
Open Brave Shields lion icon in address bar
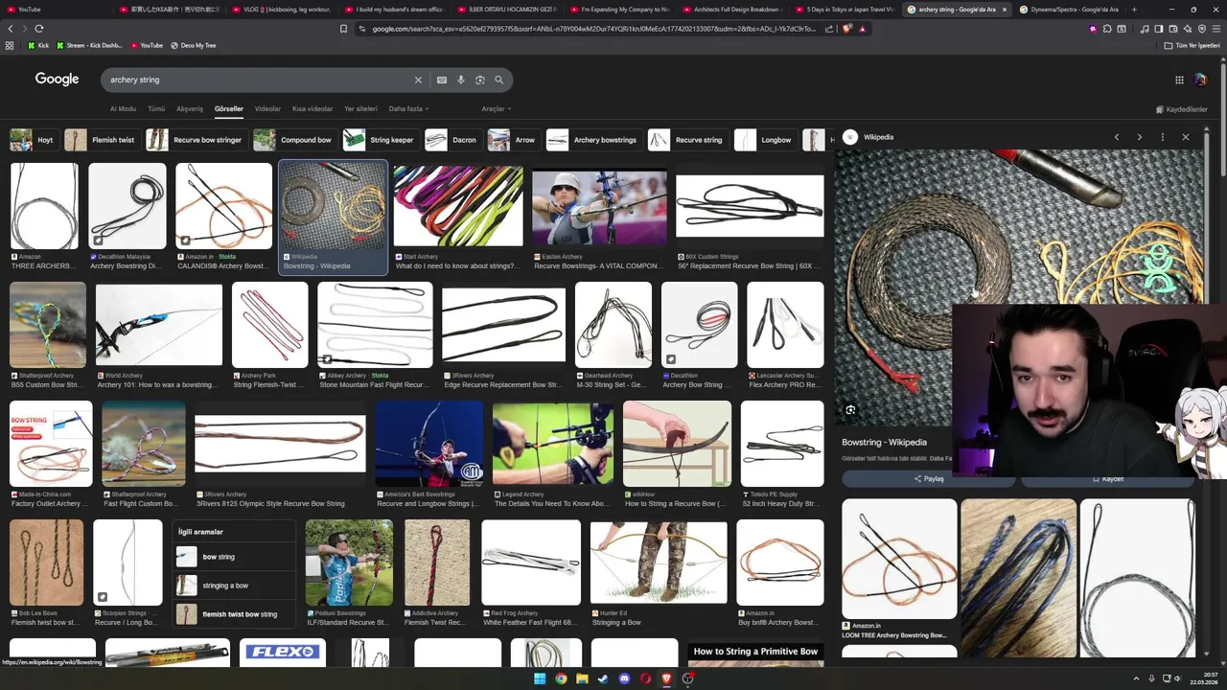(847, 29)
